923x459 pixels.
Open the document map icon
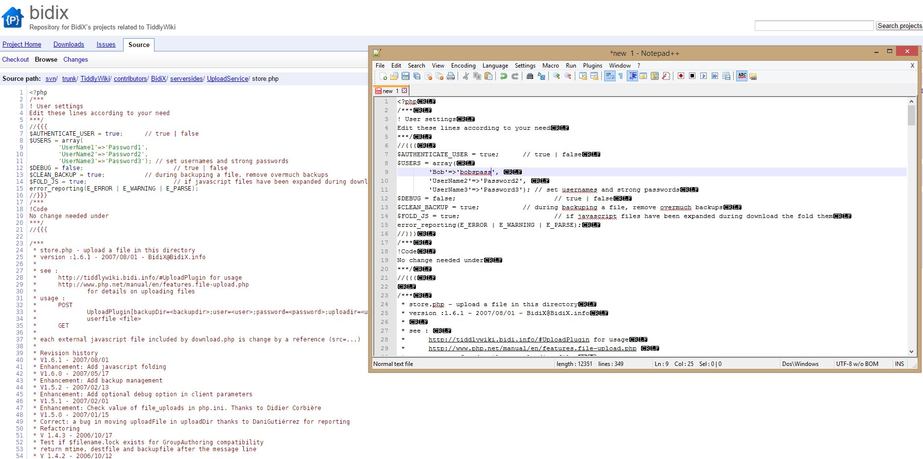point(655,76)
